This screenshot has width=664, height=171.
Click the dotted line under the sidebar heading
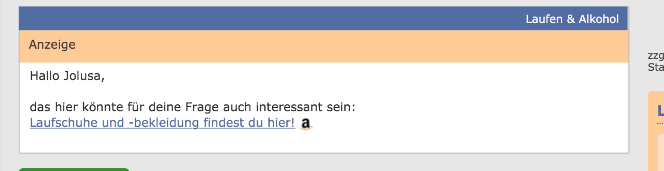click(660, 124)
